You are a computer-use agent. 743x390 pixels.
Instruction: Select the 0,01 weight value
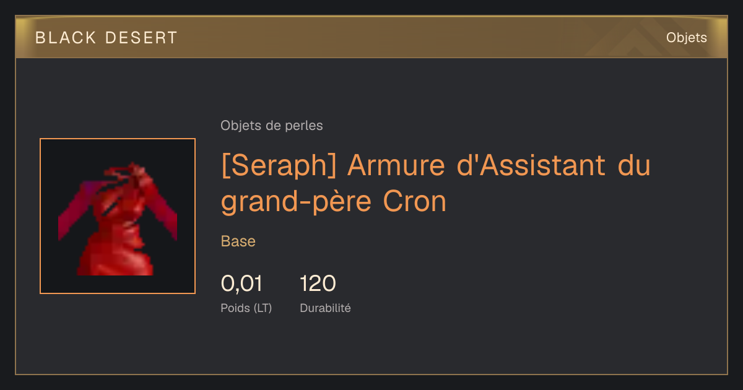coord(241,284)
